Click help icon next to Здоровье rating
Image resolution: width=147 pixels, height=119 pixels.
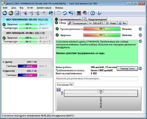(x=140, y=35)
